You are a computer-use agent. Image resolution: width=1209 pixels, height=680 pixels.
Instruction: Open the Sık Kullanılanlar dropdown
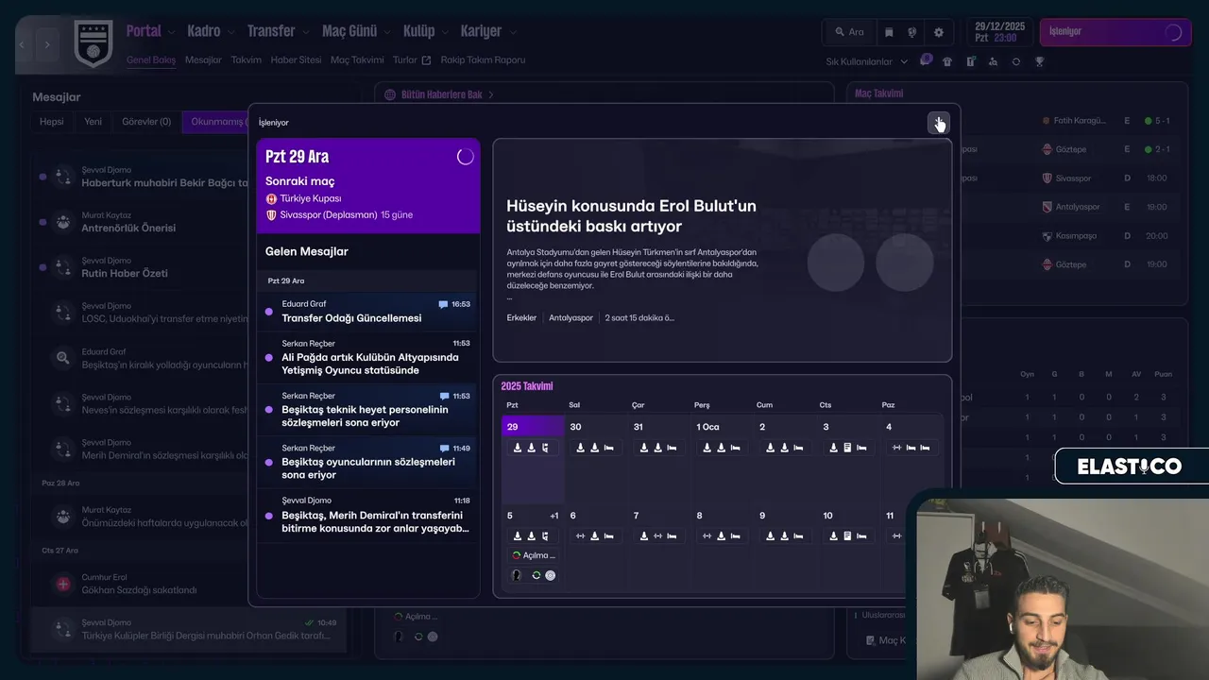tap(867, 61)
